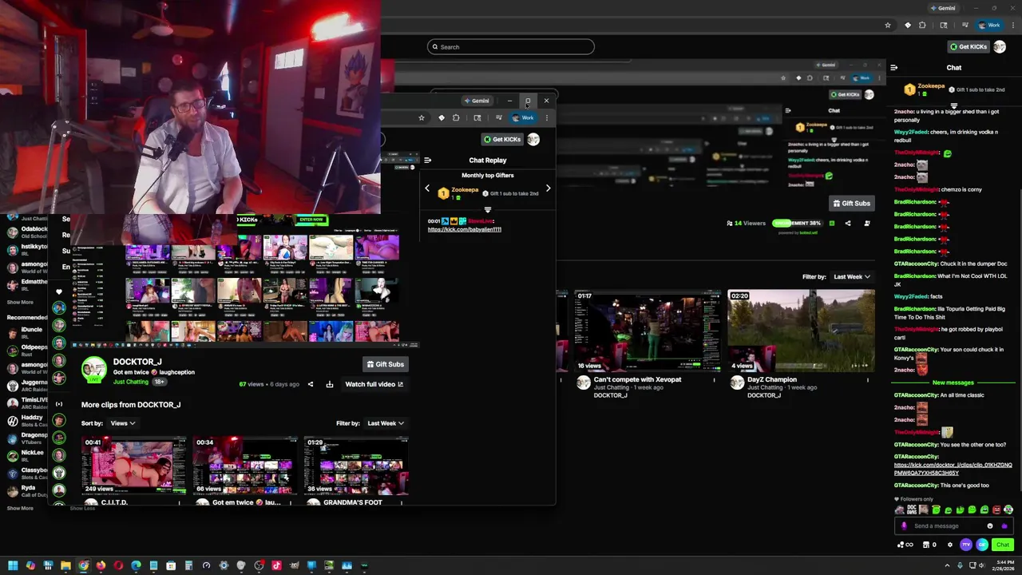1022x575 pixels.
Task: Open chat settings gear icon
Action: pos(949,545)
